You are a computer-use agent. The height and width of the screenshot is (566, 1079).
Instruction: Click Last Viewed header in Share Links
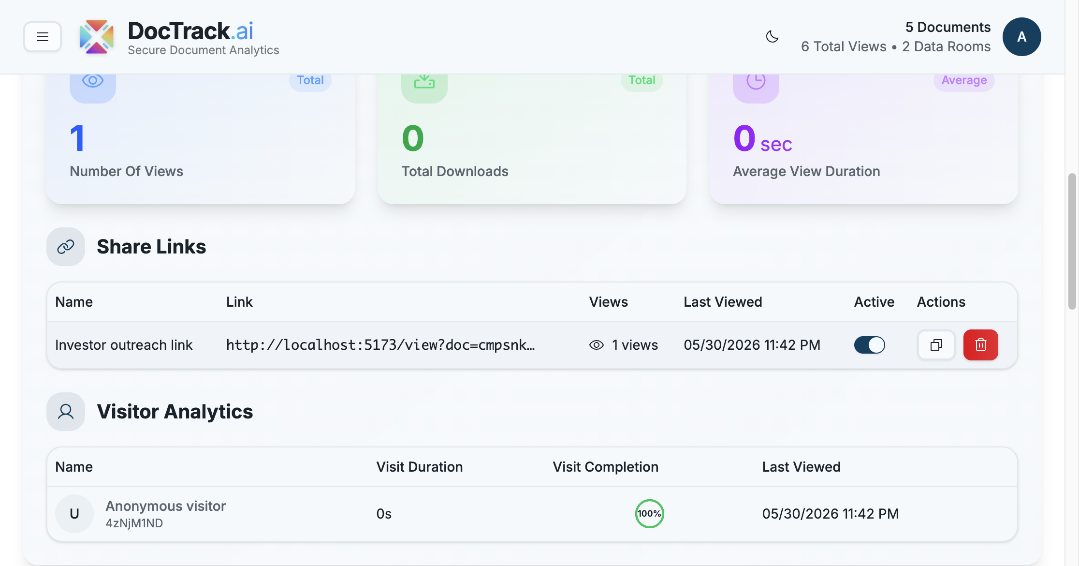click(x=723, y=302)
